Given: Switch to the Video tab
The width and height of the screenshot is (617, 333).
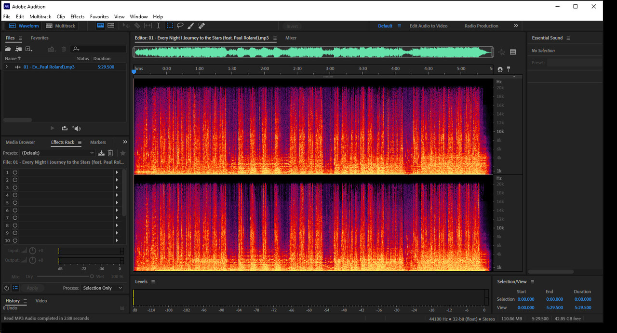Looking at the screenshot, I should pyautogui.click(x=41, y=301).
